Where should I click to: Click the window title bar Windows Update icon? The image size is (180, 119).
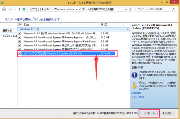tap(2, 2)
